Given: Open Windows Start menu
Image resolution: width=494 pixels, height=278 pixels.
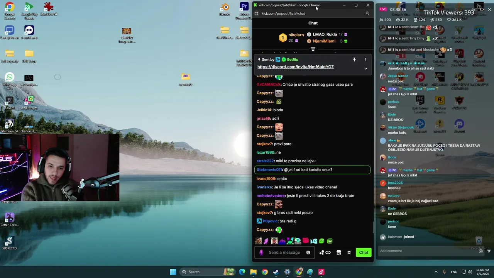Looking at the screenshot, I should (173, 272).
